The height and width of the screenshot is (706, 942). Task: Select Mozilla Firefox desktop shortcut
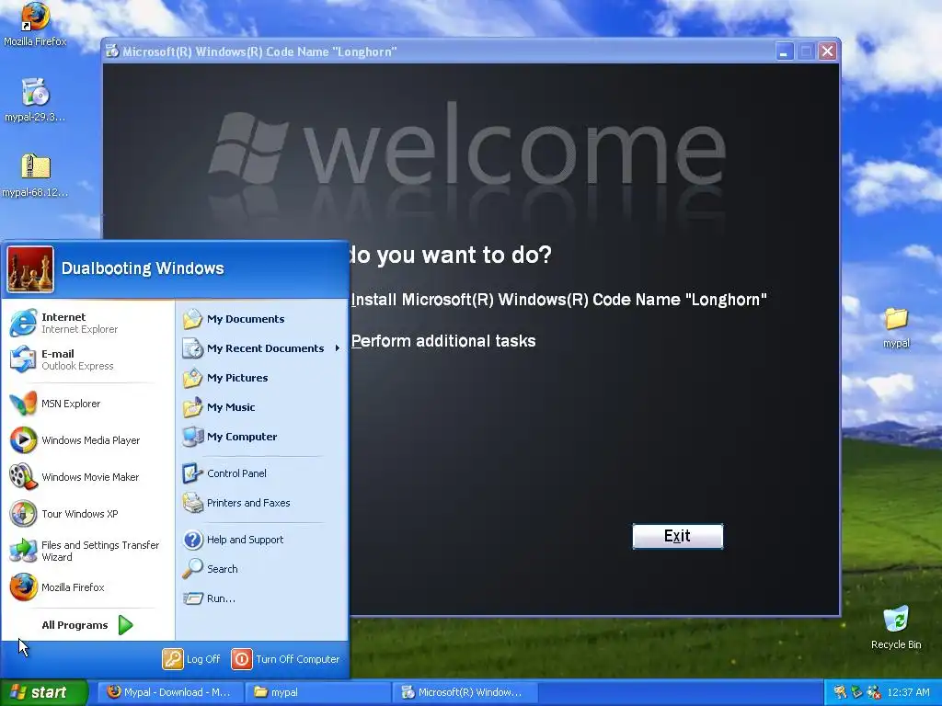(35, 25)
